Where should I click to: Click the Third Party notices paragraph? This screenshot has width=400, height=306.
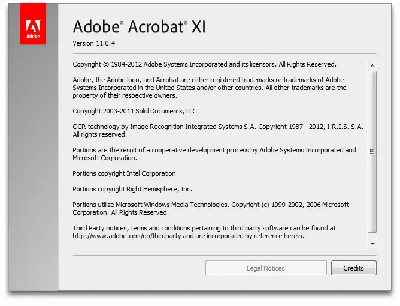(204, 232)
